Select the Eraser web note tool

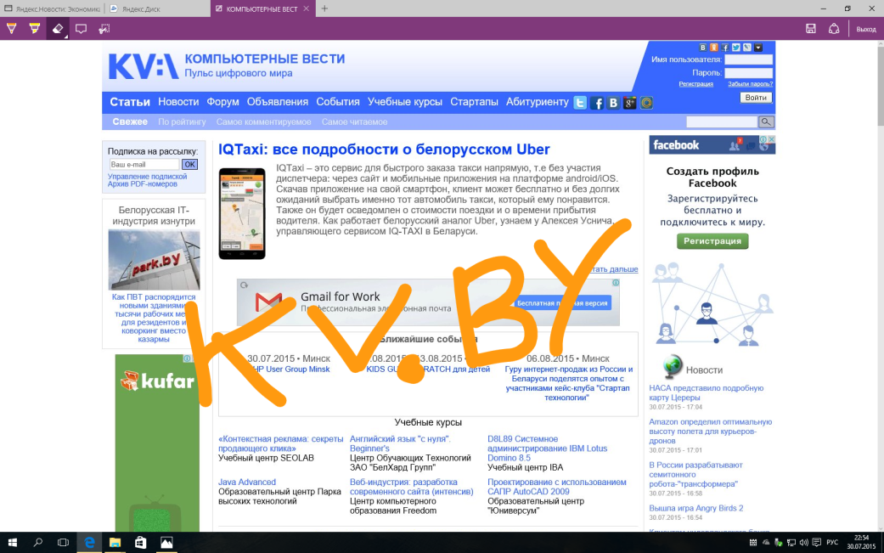58,28
